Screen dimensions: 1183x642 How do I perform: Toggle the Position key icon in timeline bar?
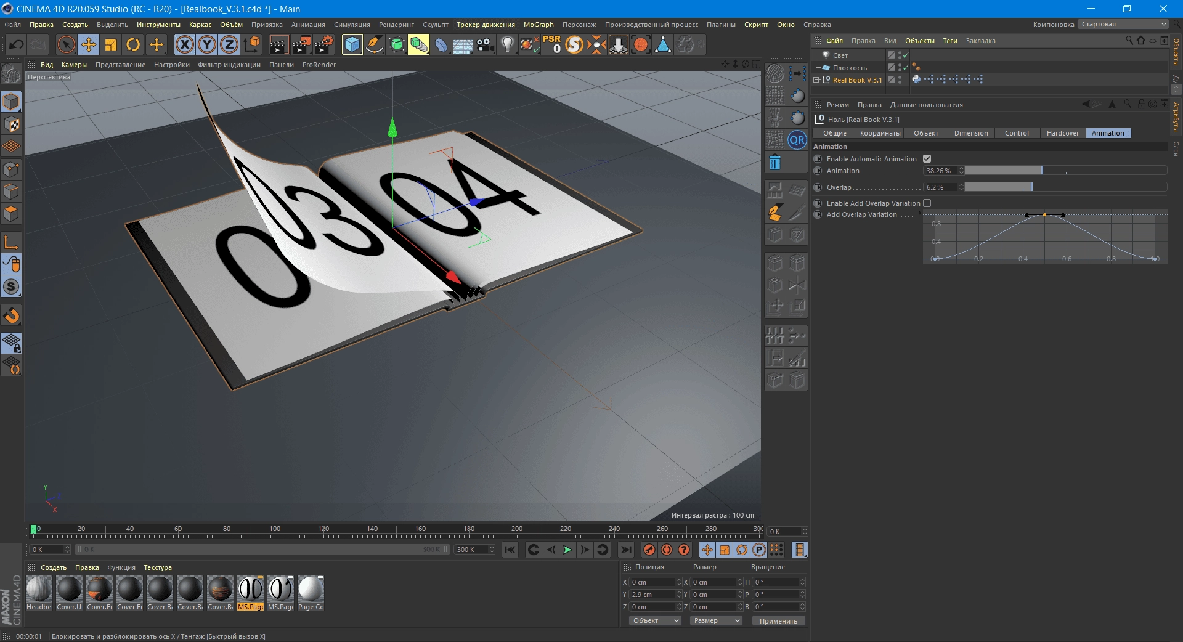(707, 550)
